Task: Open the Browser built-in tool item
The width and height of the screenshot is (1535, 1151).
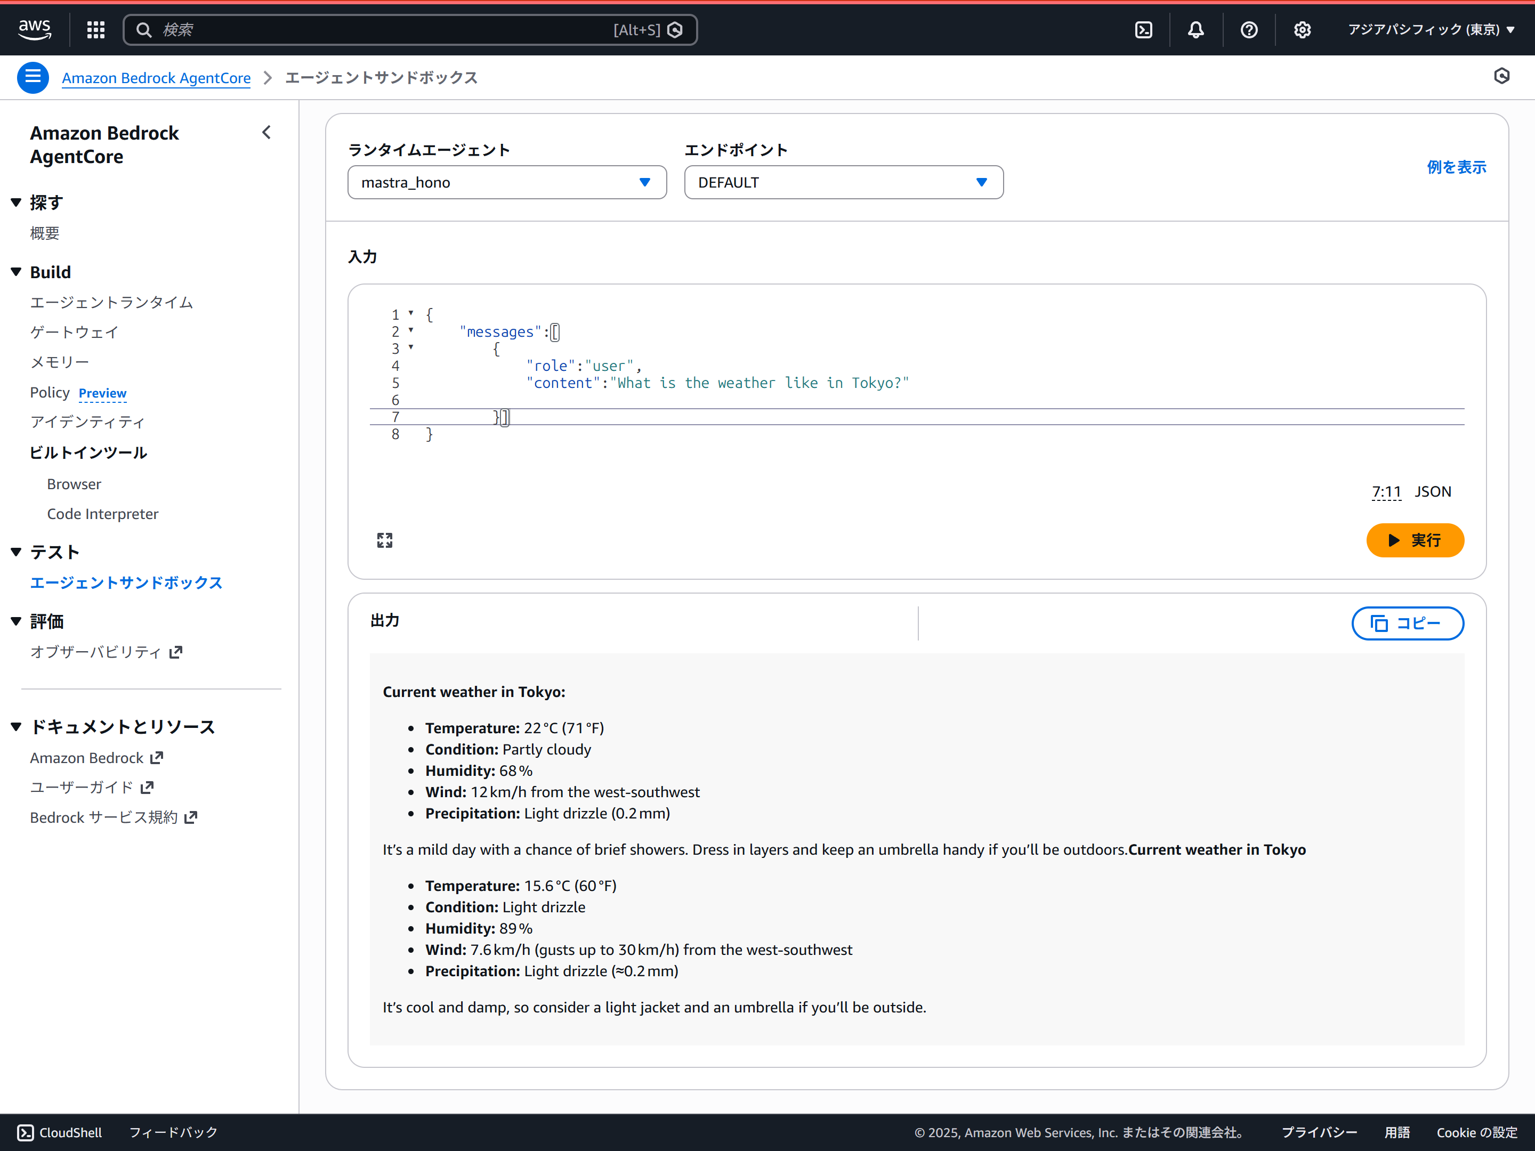Action: coord(74,483)
